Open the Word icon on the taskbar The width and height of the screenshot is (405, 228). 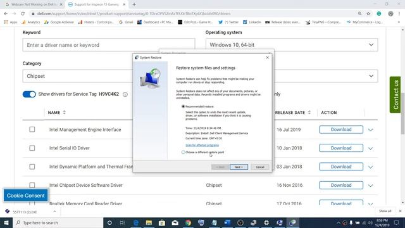click(x=227, y=222)
